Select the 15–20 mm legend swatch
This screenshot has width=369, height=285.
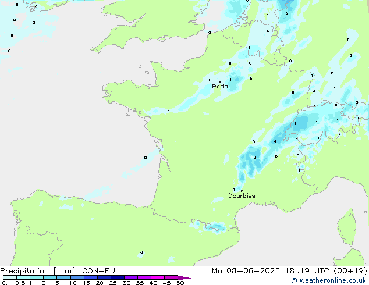pyautogui.click(x=91, y=277)
